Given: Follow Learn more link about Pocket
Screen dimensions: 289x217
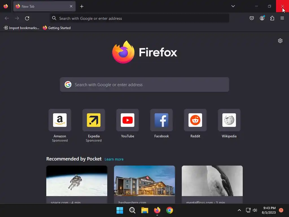Looking at the screenshot, I should pos(114,159).
